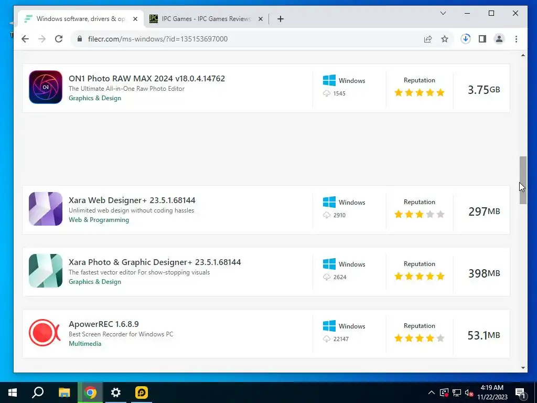Click the Xara Web Designer+ reputation stars

419,214
